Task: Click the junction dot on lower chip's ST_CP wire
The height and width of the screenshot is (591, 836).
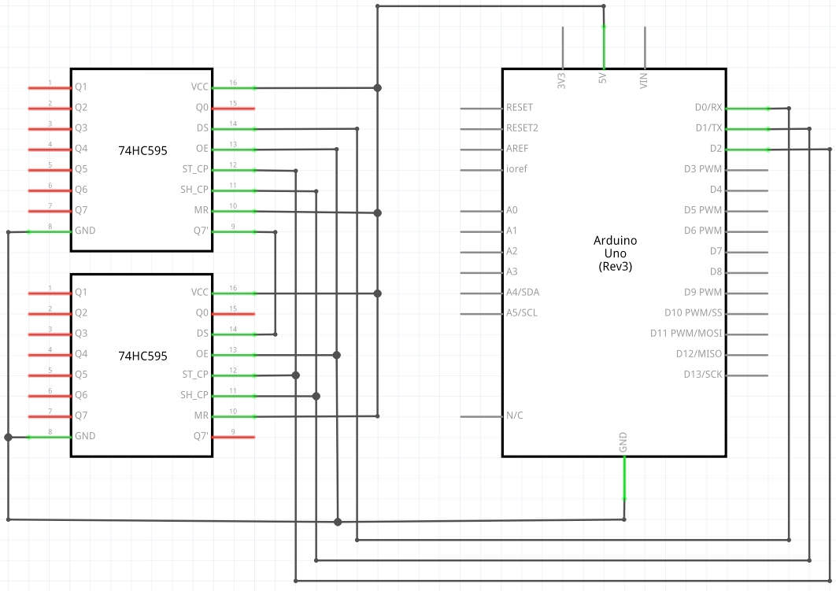Action: pos(296,375)
